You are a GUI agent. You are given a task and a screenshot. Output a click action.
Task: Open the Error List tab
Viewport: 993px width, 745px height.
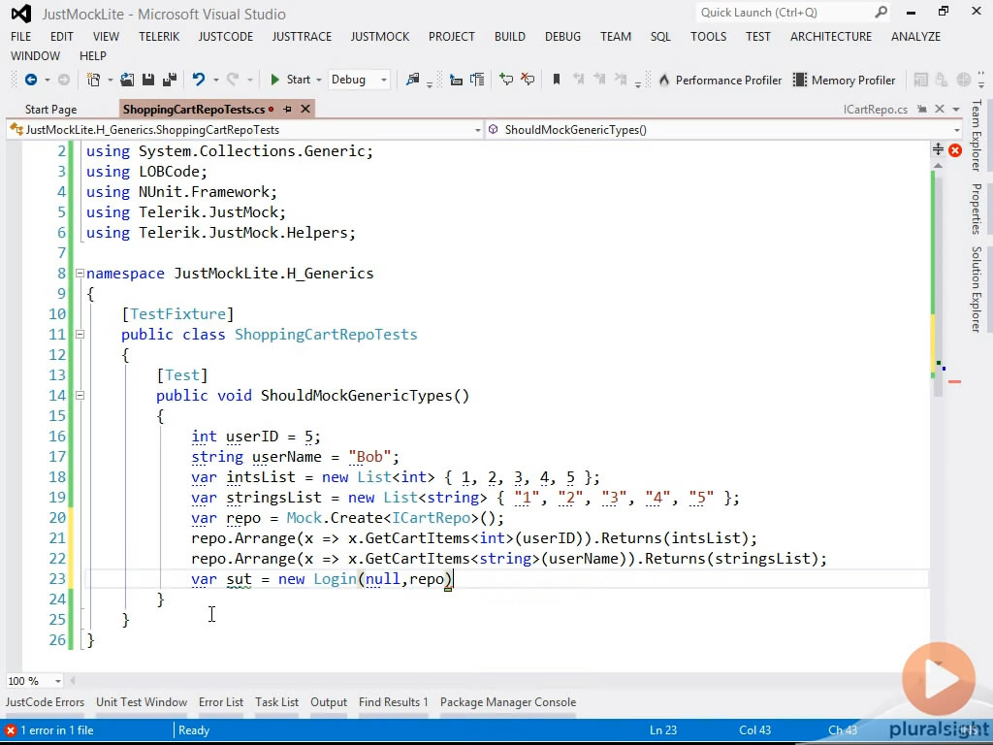(221, 702)
